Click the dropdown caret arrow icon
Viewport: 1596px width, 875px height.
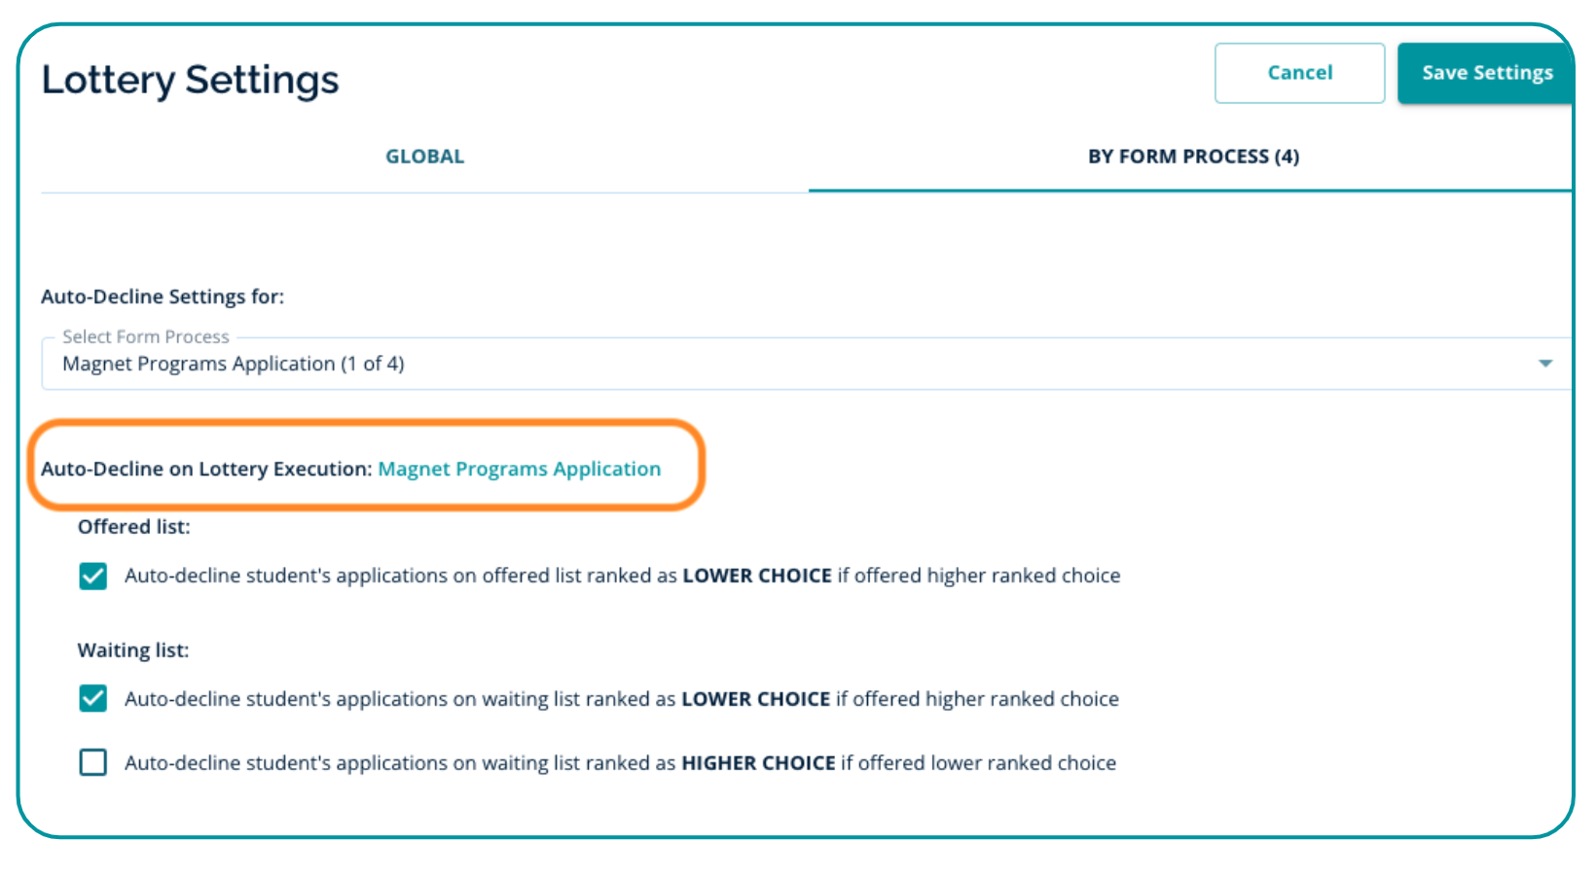(x=1544, y=364)
